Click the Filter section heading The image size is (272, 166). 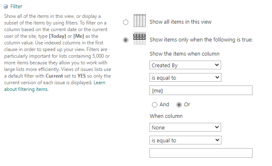(x=17, y=7)
